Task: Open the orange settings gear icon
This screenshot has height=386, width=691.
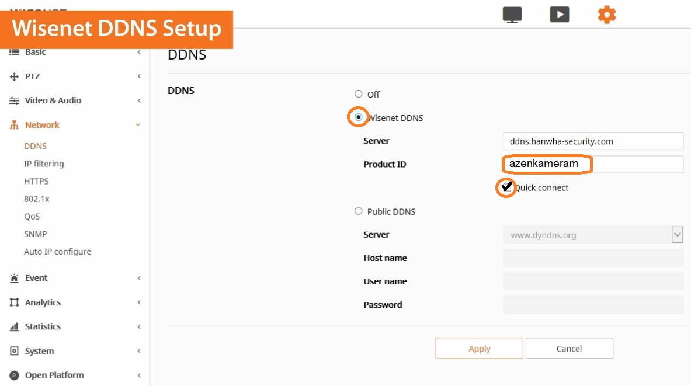Action: [x=607, y=15]
